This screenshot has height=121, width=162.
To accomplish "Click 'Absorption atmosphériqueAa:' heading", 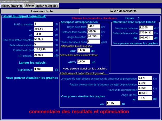I will pos(80,22).
